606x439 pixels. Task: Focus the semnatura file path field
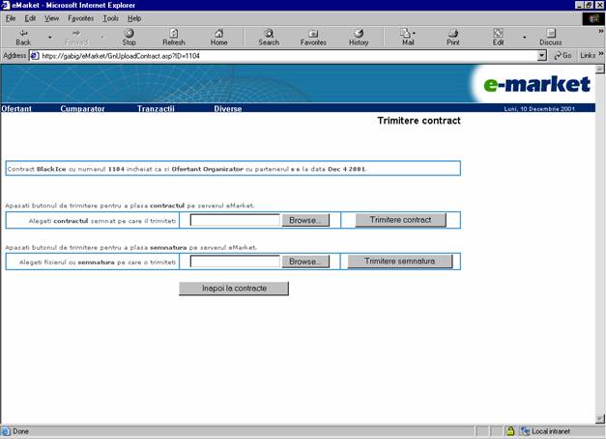pos(235,261)
